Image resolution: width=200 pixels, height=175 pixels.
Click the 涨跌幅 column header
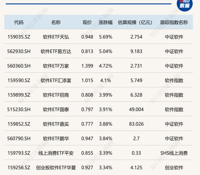coord(105,22)
